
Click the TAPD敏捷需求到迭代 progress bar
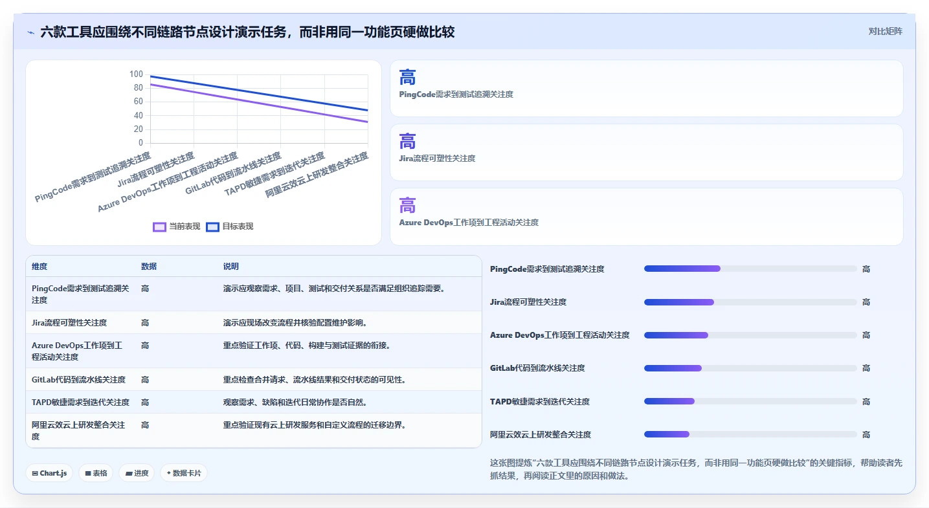(750, 401)
